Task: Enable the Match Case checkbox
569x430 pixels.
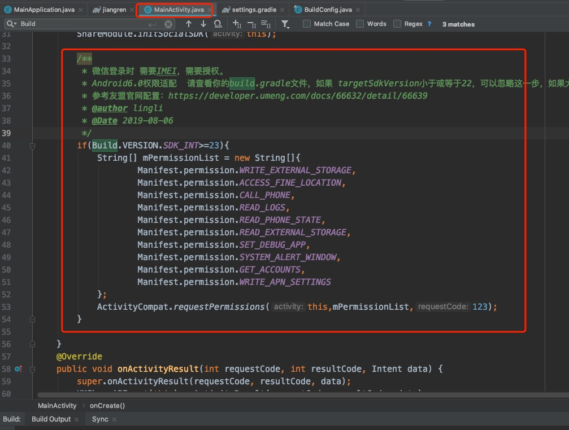Action: (x=307, y=24)
